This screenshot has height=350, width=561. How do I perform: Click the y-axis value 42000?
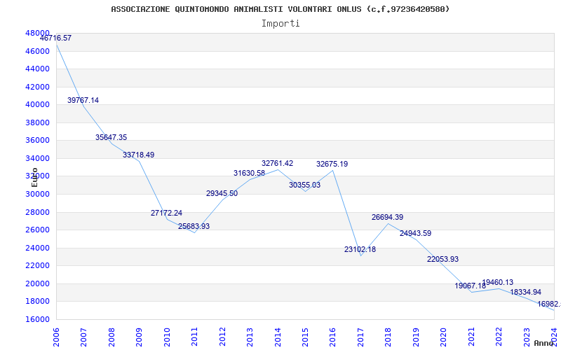pyautogui.click(x=37, y=87)
